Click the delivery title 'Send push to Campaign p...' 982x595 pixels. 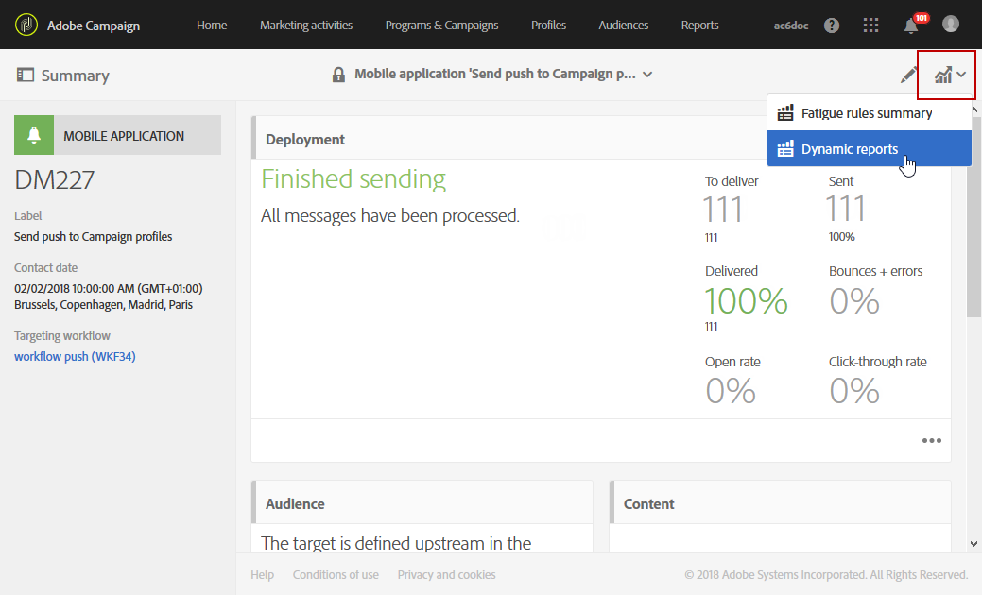point(494,74)
